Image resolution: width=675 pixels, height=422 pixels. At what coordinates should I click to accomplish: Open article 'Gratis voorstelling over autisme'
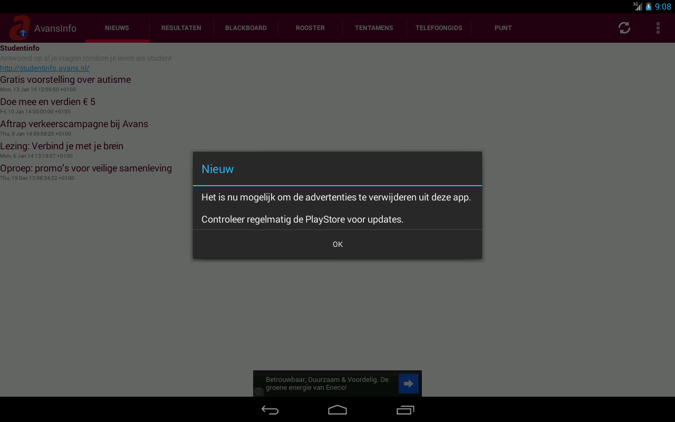[x=65, y=80]
